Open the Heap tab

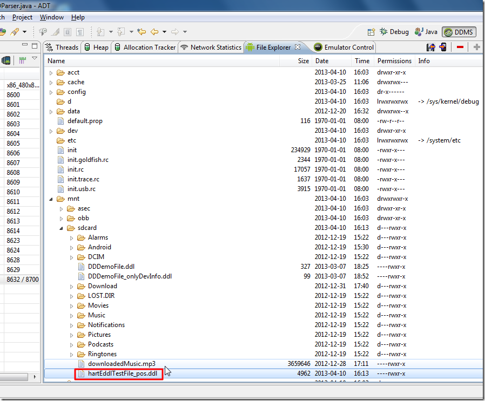click(97, 47)
